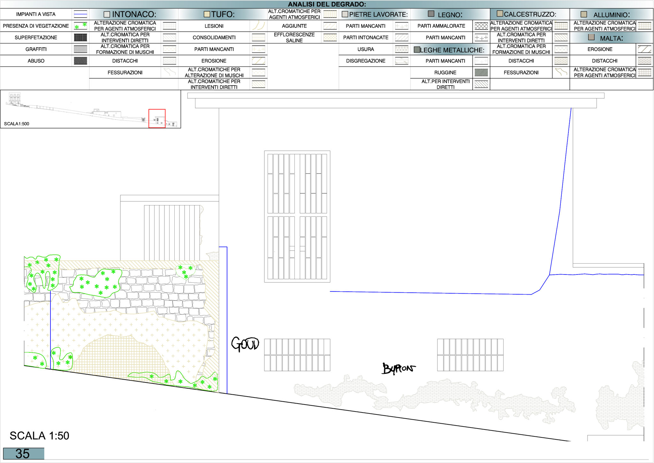Click the Abuso dark pattern swatch
Image resolution: width=654 pixels, height=463 pixels.
coord(80,61)
